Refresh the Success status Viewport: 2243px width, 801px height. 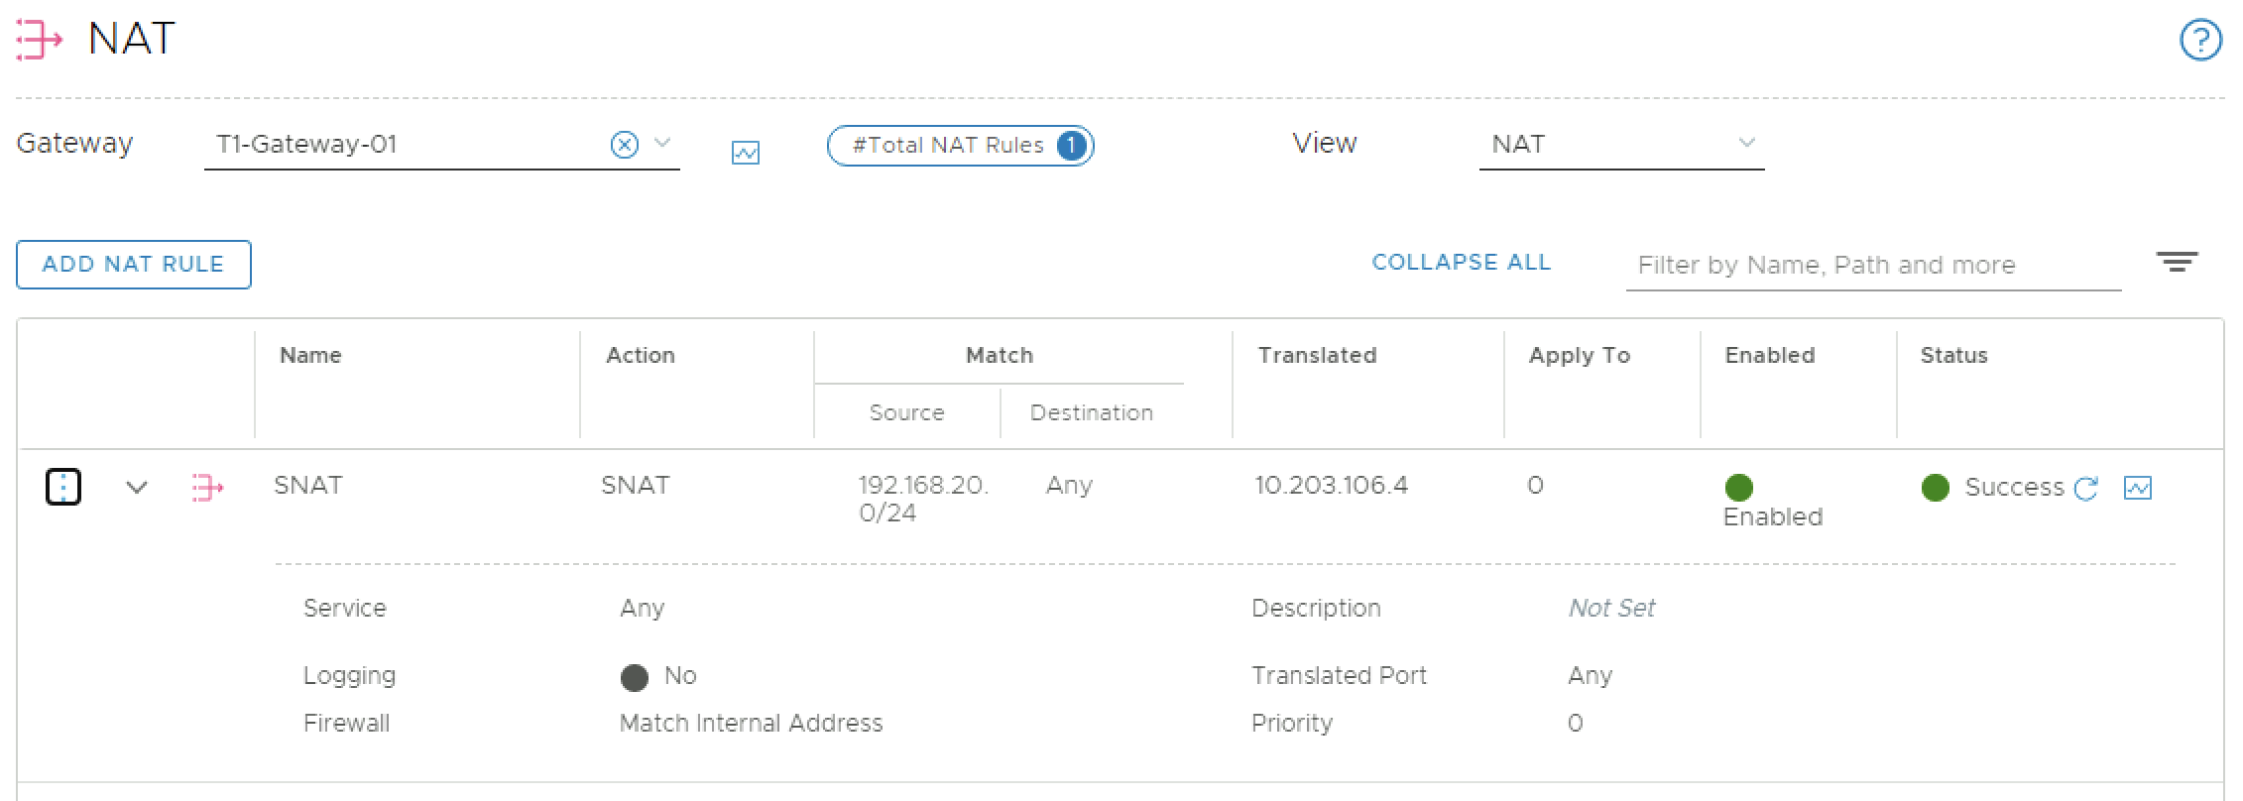tap(2086, 488)
